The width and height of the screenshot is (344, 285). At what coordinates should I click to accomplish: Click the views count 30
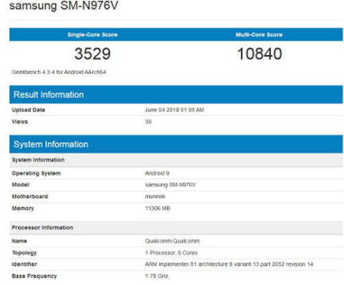[148, 122]
